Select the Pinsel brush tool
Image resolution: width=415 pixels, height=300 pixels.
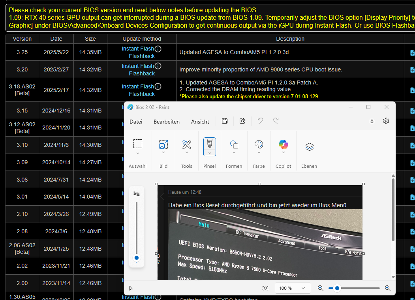click(210, 144)
